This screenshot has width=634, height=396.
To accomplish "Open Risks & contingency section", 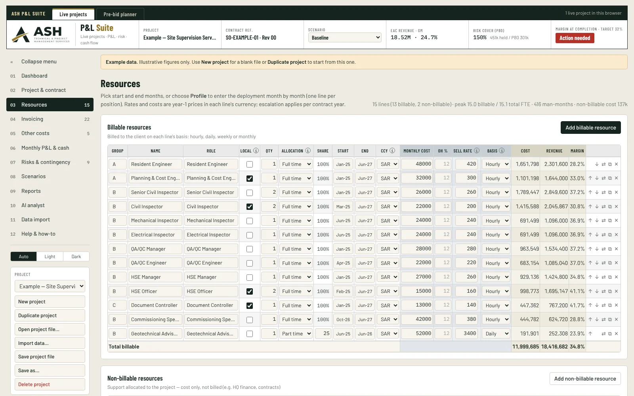I will (50, 162).
